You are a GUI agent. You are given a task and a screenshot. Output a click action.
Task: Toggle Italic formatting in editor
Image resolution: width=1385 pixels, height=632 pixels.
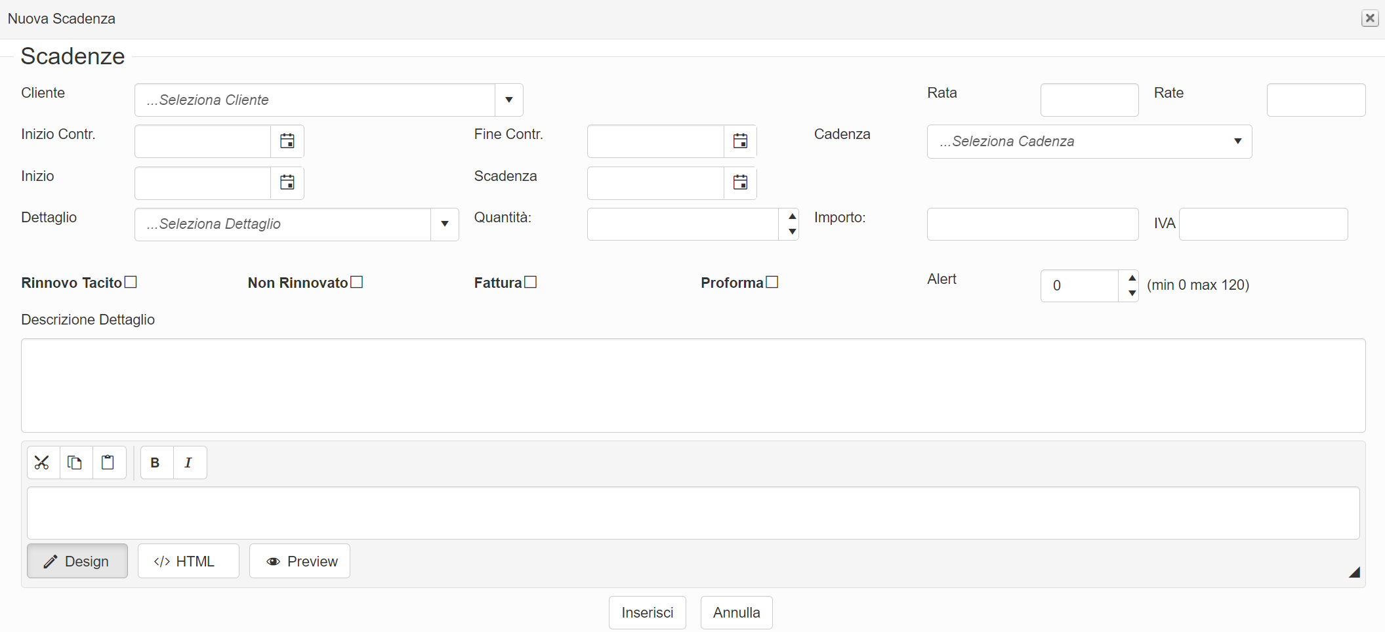tap(188, 463)
